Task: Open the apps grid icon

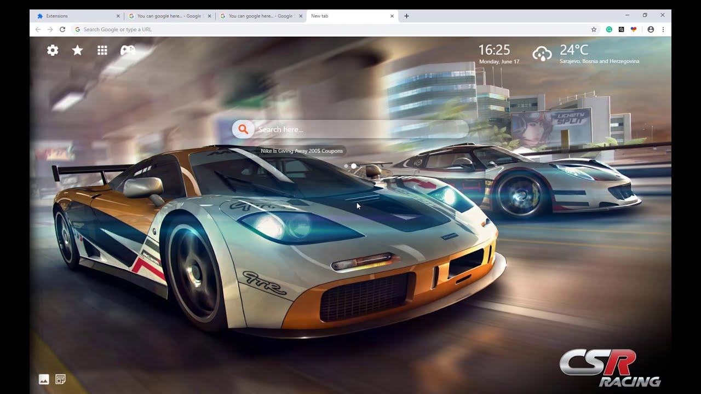Action: click(x=102, y=50)
